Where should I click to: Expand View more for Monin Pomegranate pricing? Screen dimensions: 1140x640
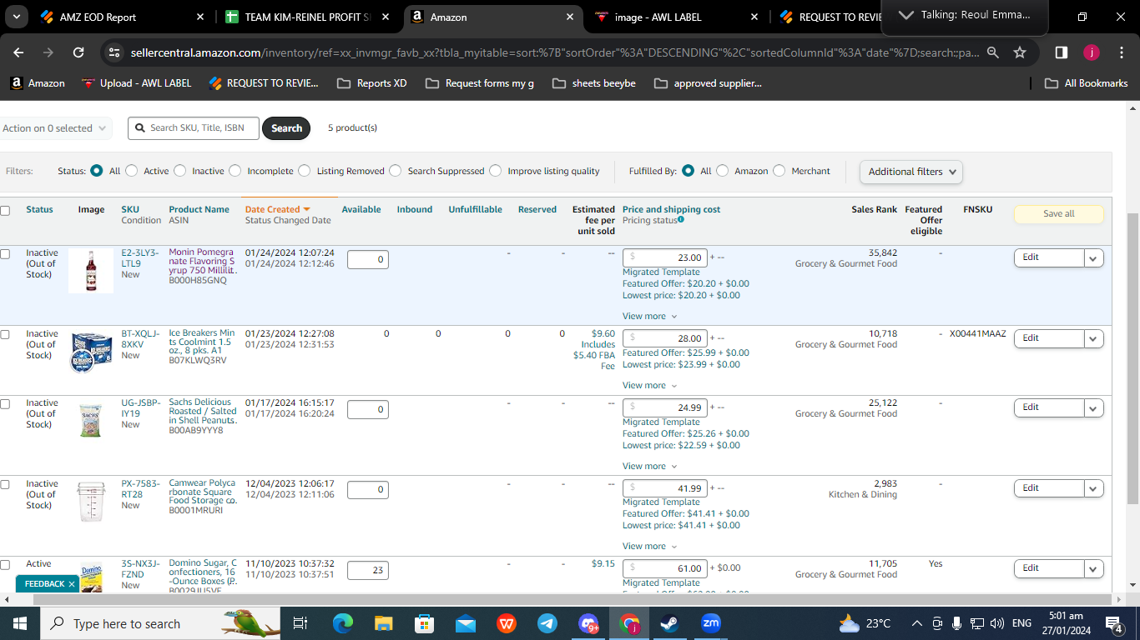point(649,317)
